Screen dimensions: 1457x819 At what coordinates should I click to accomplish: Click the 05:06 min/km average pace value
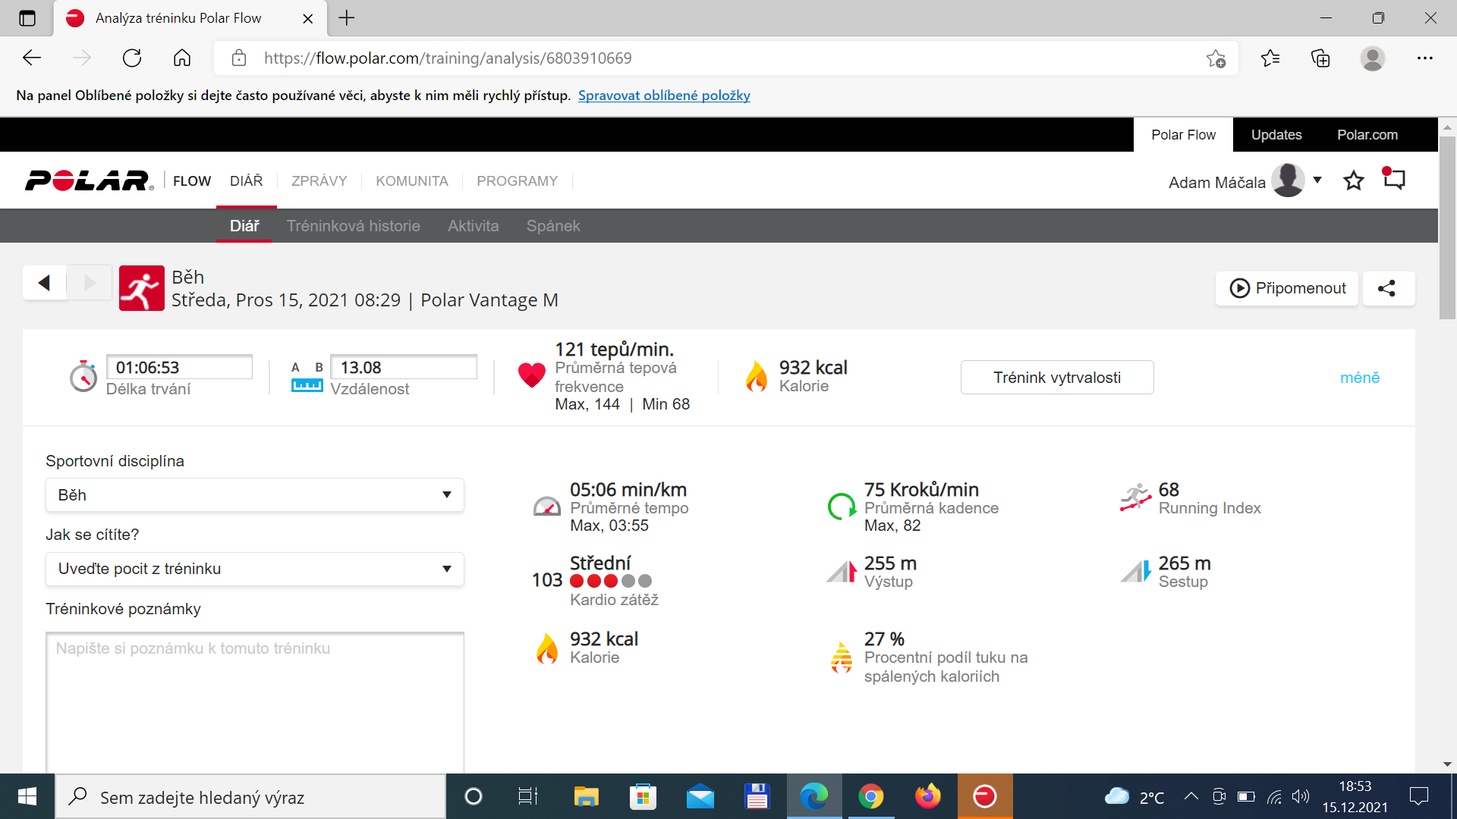pyautogui.click(x=628, y=490)
